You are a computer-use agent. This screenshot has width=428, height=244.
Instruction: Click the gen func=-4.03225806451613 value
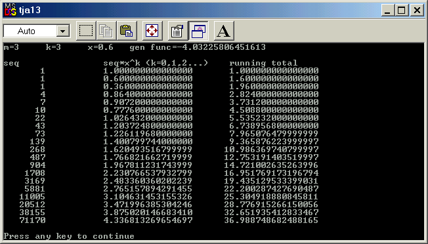click(x=198, y=47)
